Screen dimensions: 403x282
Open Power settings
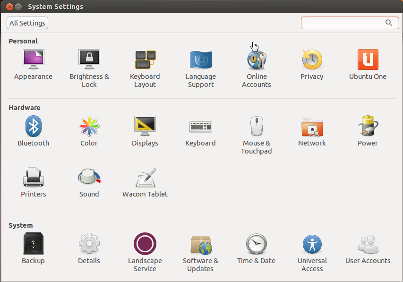(x=368, y=127)
